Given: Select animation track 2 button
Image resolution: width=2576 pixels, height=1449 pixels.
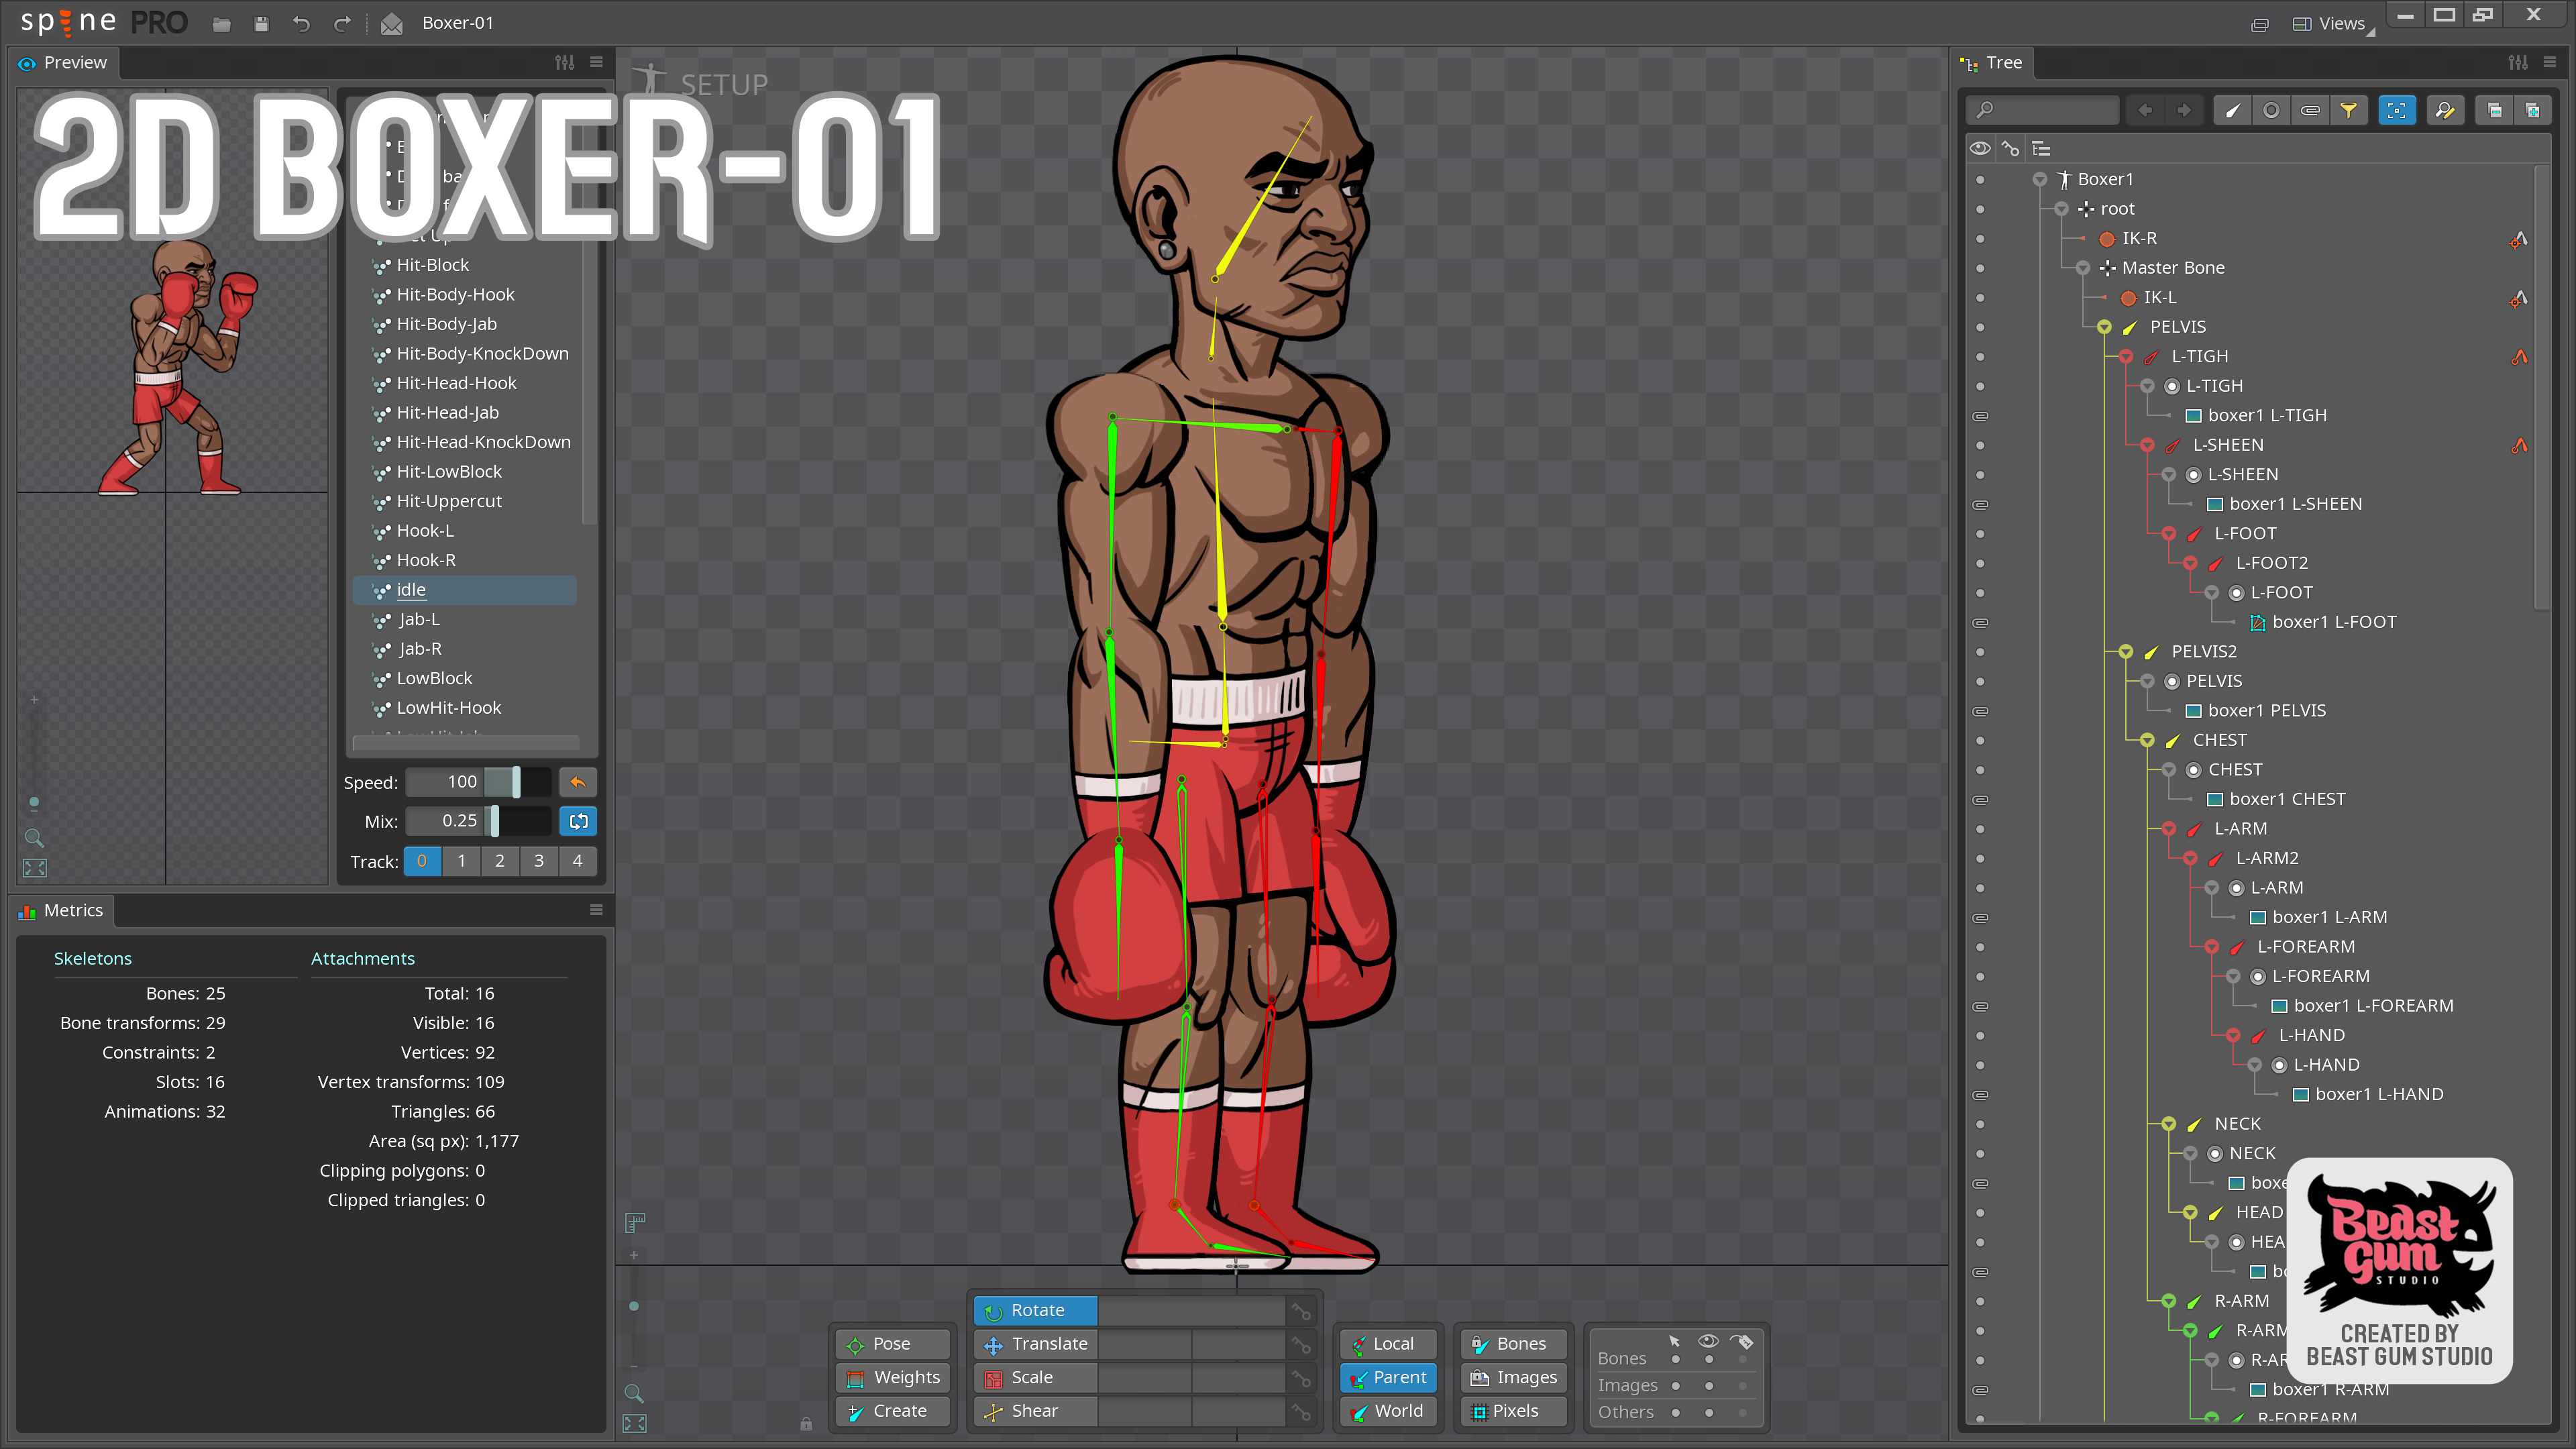Looking at the screenshot, I should [499, 861].
